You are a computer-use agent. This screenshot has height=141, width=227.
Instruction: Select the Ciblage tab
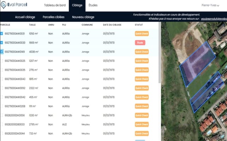(77, 6)
